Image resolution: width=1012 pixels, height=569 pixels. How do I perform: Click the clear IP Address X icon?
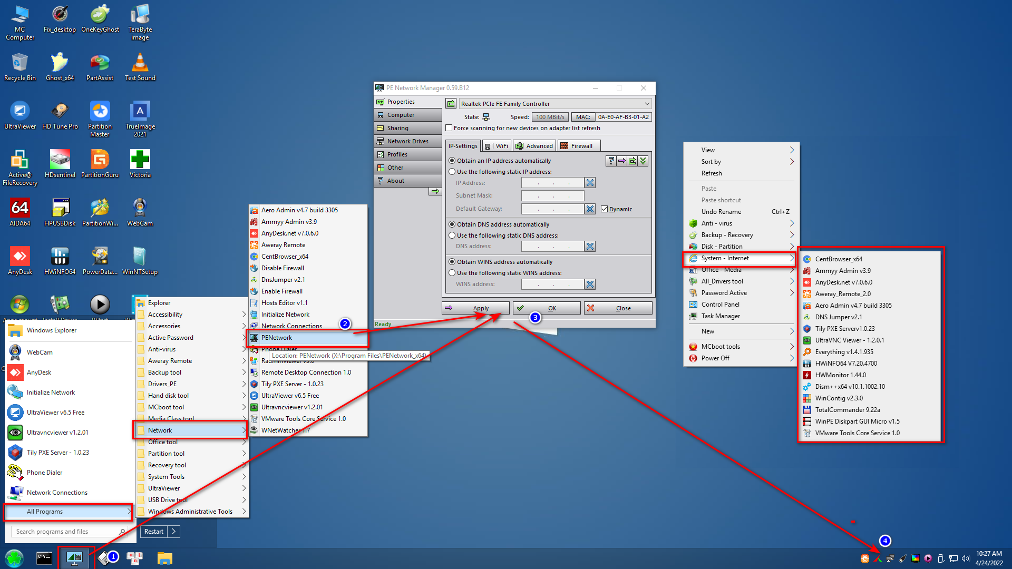point(590,183)
